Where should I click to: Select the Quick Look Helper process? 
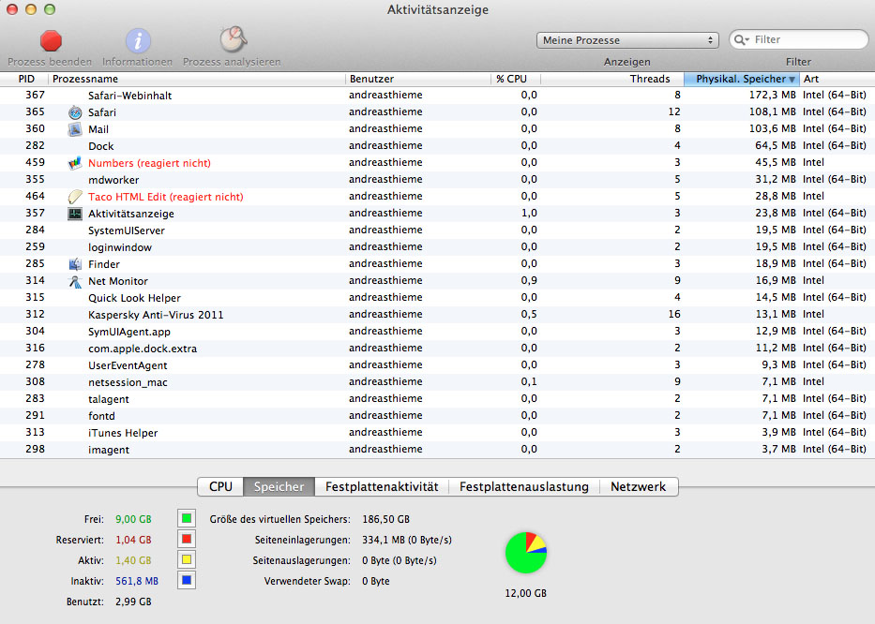coord(437,298)
